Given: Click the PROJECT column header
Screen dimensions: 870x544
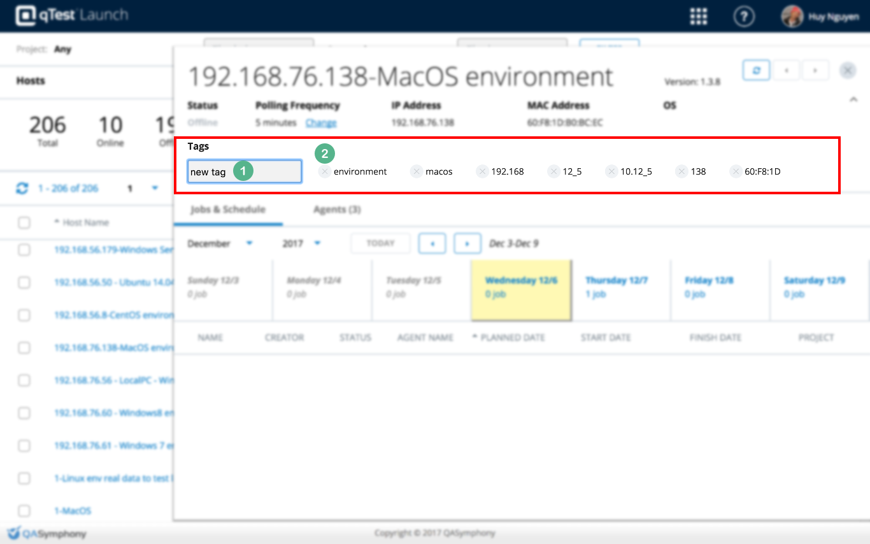Looking at the screenshot, I should [817, 338].
